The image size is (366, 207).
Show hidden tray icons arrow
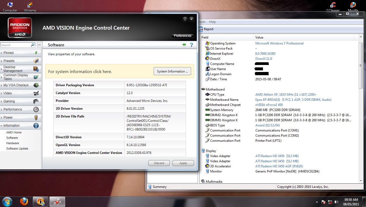click(x=317, y=202)
